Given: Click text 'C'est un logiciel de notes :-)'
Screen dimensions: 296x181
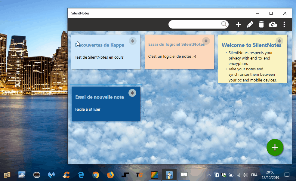Looking at the screenshot, I should tap(172, 56).
